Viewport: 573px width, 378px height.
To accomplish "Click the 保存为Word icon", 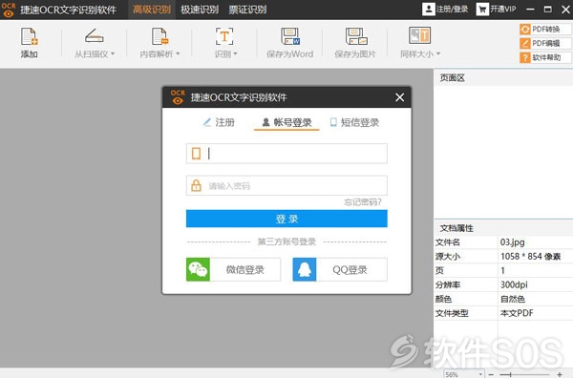I will click(290, 36).
